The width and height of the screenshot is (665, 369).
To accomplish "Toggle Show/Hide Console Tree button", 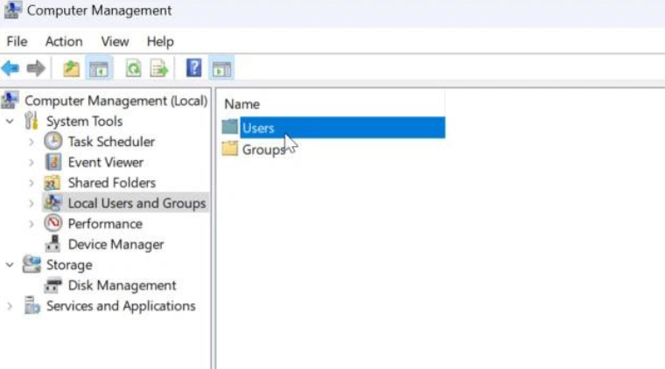I will [x=99, y=68].
